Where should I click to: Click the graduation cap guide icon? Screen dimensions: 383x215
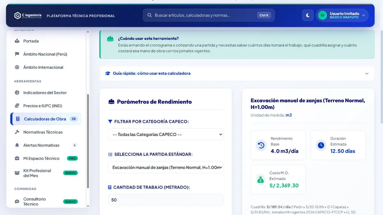point(108,73)
